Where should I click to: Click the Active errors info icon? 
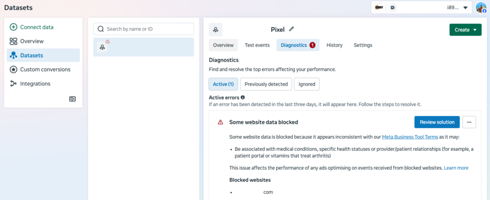tap(243, 97)
